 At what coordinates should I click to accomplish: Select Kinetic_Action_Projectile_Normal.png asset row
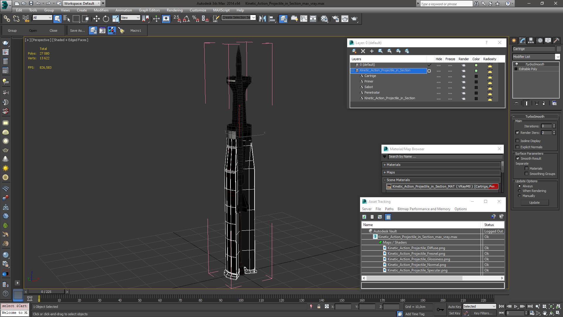pos(433,265)
